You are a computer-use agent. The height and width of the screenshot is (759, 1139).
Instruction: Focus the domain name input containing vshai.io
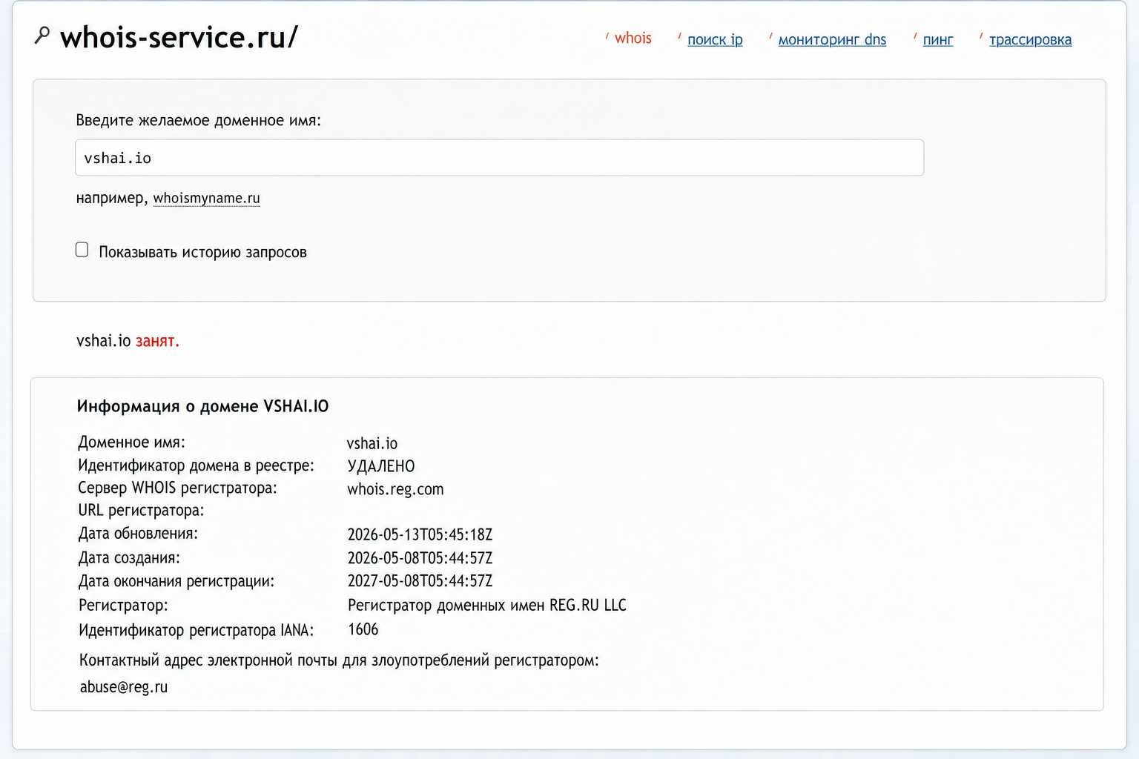pyautogui.click(x=499, y=158)
